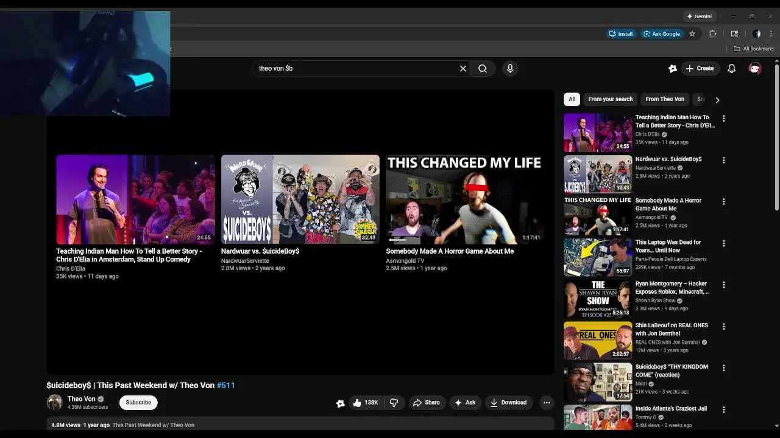Click the search magnifier button
Viewport: 780px width, 438px height.
[483, 69]
